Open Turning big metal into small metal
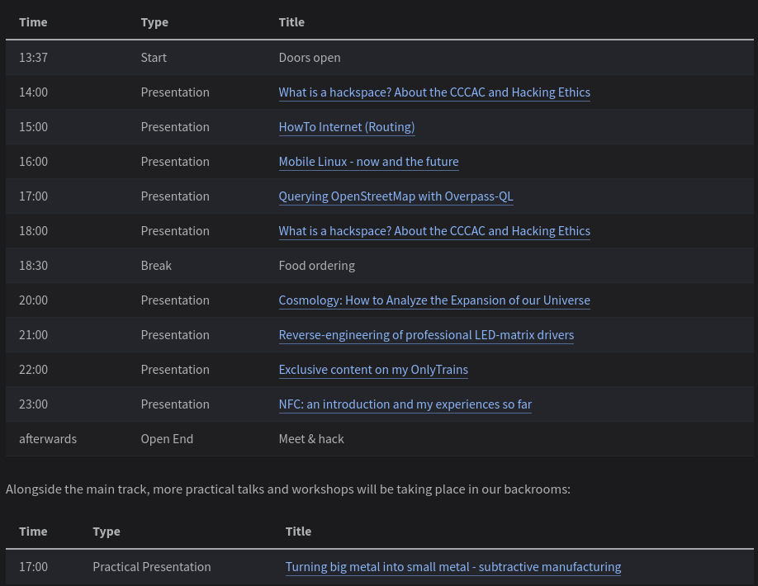The width and height of the screenshot is (758, 586). point(452,567)
